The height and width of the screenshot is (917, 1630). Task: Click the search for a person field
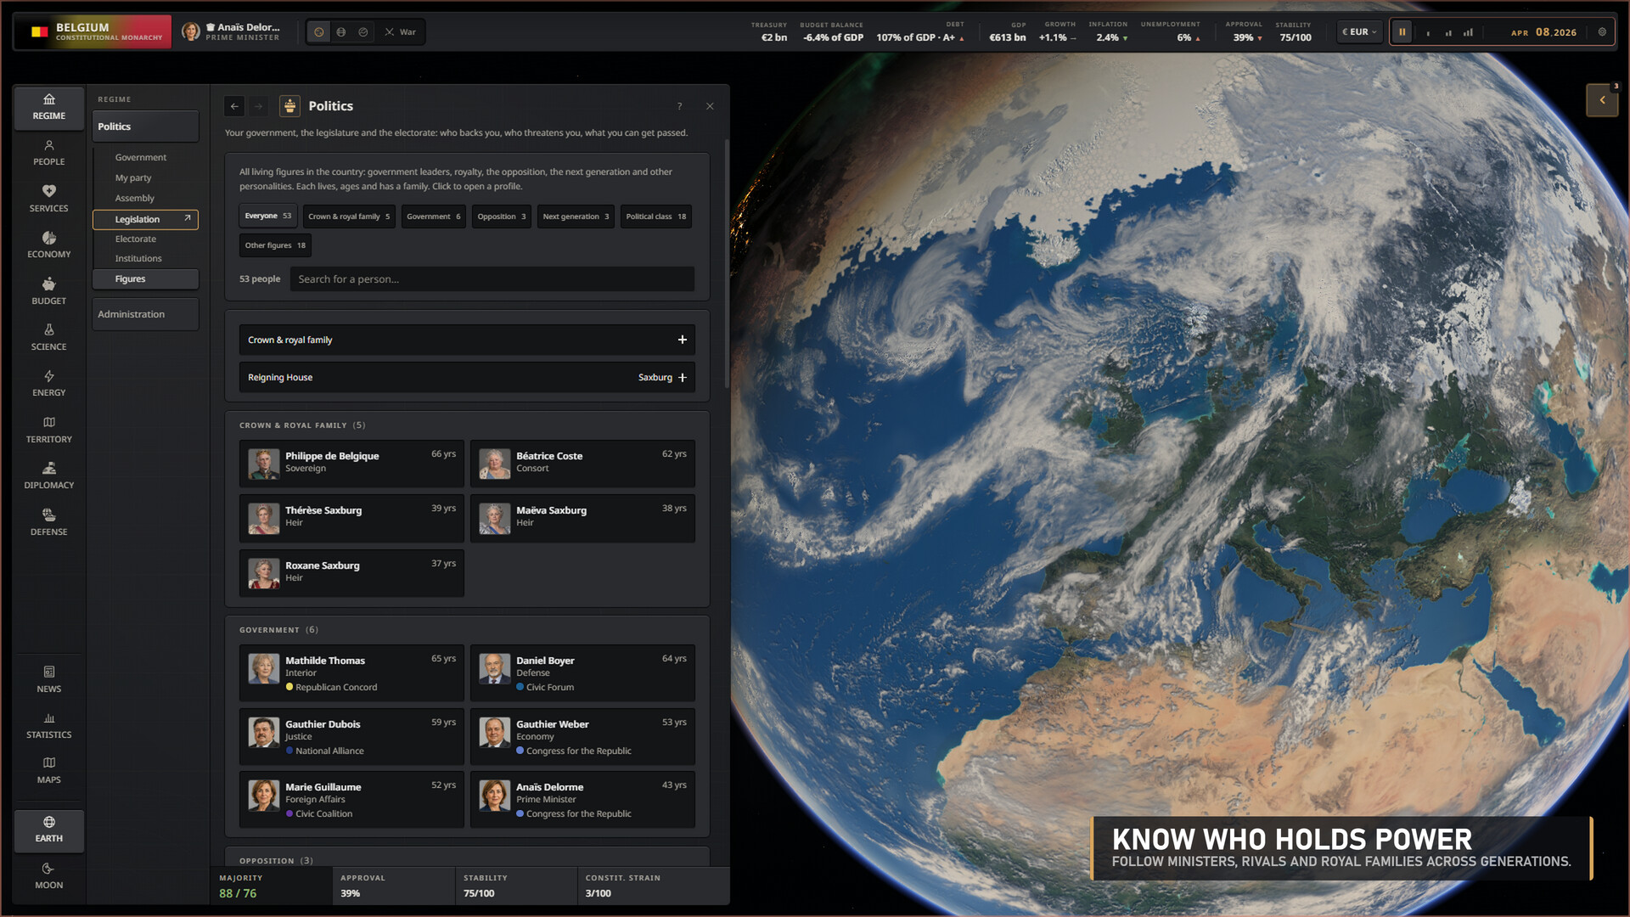[492, 279]
